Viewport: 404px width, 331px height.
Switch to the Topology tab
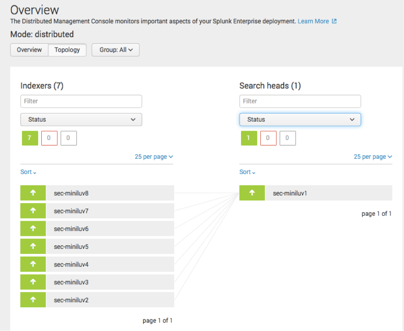(x=67, y=50)
